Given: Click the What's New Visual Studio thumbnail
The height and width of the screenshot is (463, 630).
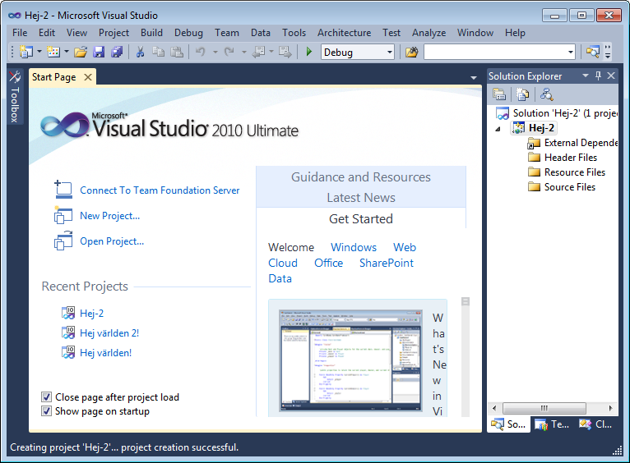Looking at the screenshot, I should click(x=350, y=360).
